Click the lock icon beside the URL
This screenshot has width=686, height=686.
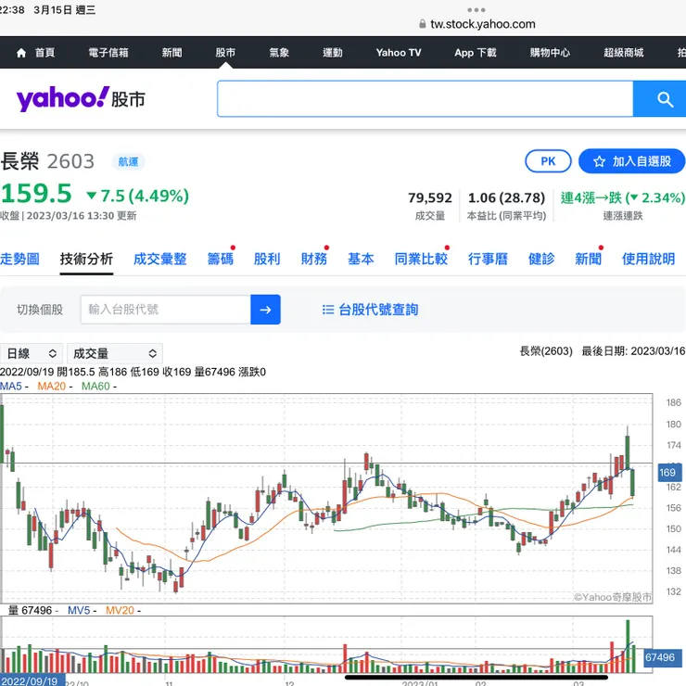[422, 23]
